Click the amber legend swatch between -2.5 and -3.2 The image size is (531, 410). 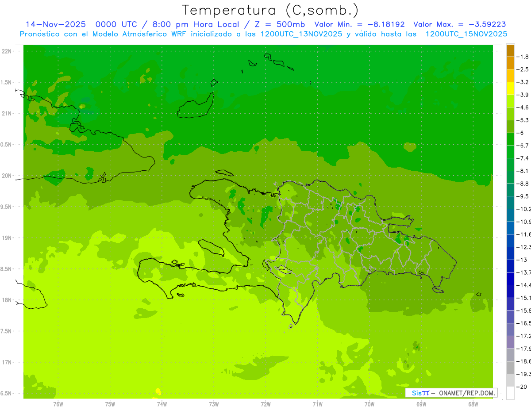click(510, 76)
